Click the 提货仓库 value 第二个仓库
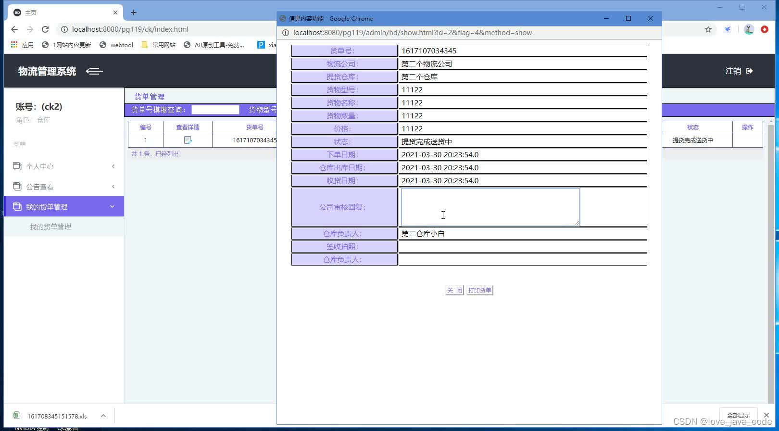The width and height of the screenshot is (779, 431). [x=523, y=76]
